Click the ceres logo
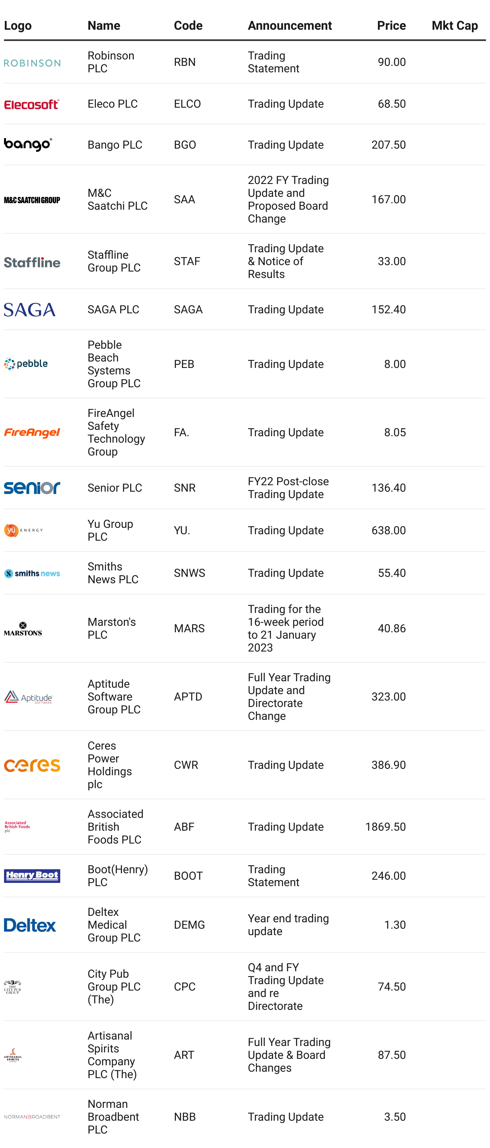 point(32,765)
